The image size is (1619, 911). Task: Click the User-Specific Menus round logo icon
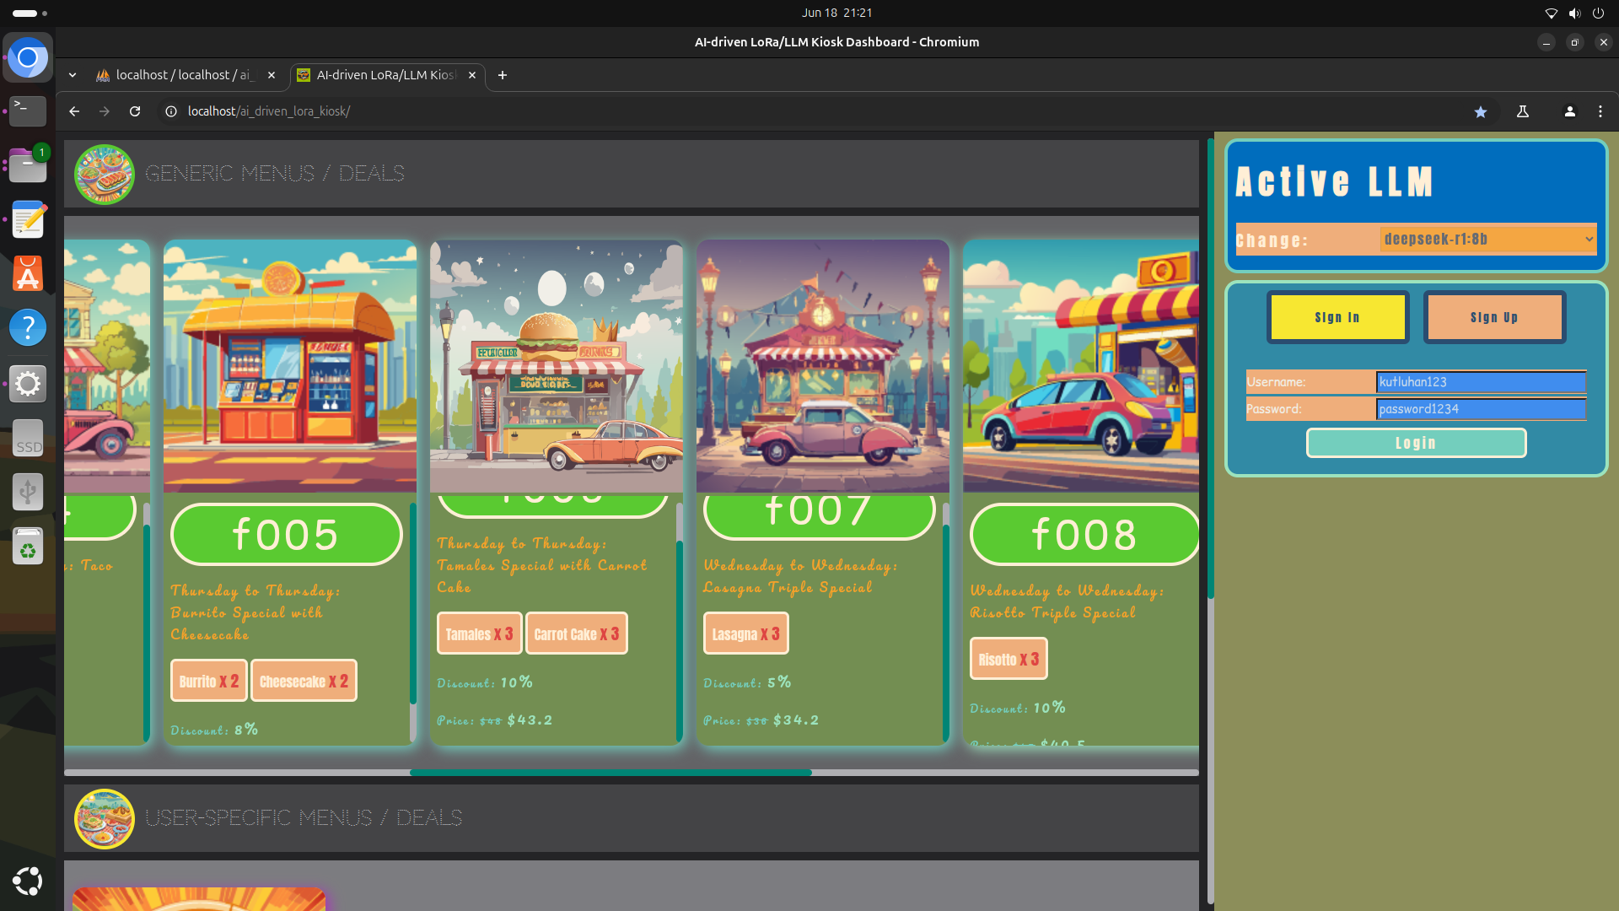click(105, 818)
